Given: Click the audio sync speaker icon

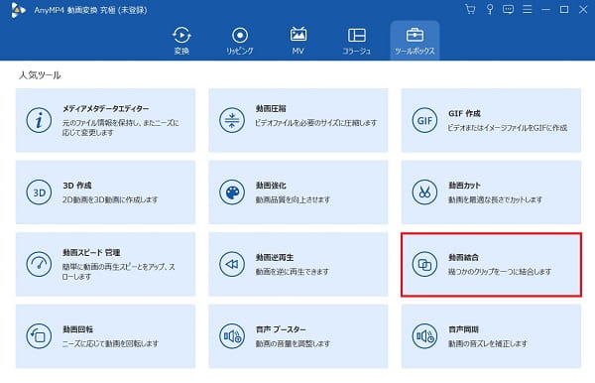Looking at the screenshot, I should (x=424, y=336).
